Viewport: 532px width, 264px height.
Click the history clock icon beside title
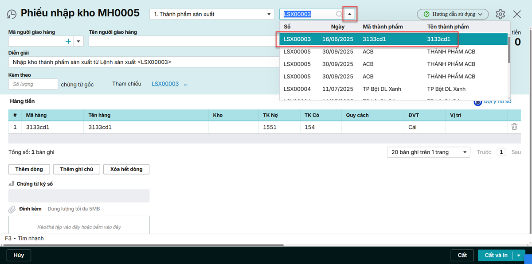click(12, 14)
